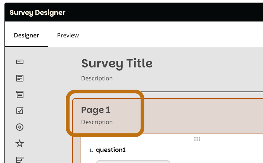263x163 pixels.
Task: Select the single-line text input toolbox icon
Action: click(x=20, y=62)
